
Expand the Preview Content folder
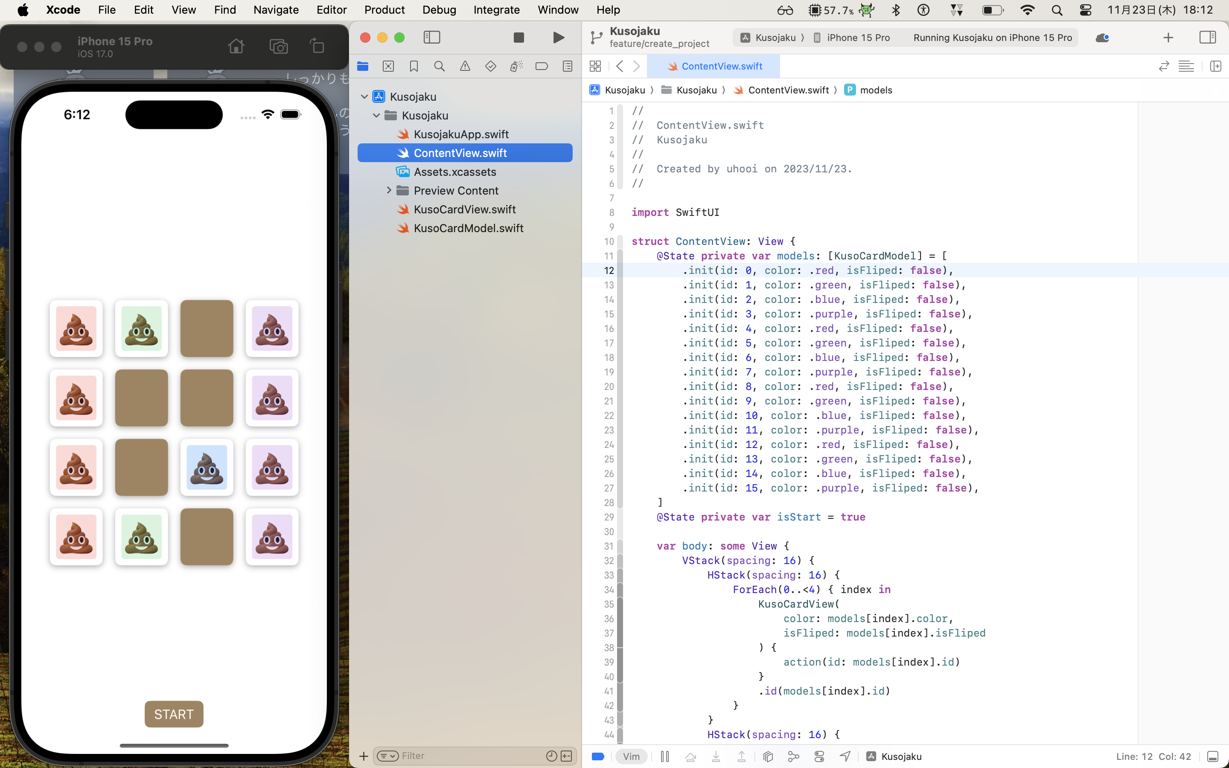coord(389,190)
